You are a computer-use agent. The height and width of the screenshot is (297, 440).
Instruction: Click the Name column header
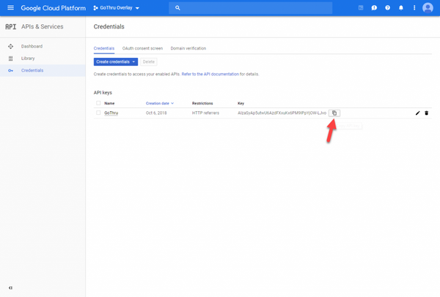pyautogui.click(x=109, y=103)
